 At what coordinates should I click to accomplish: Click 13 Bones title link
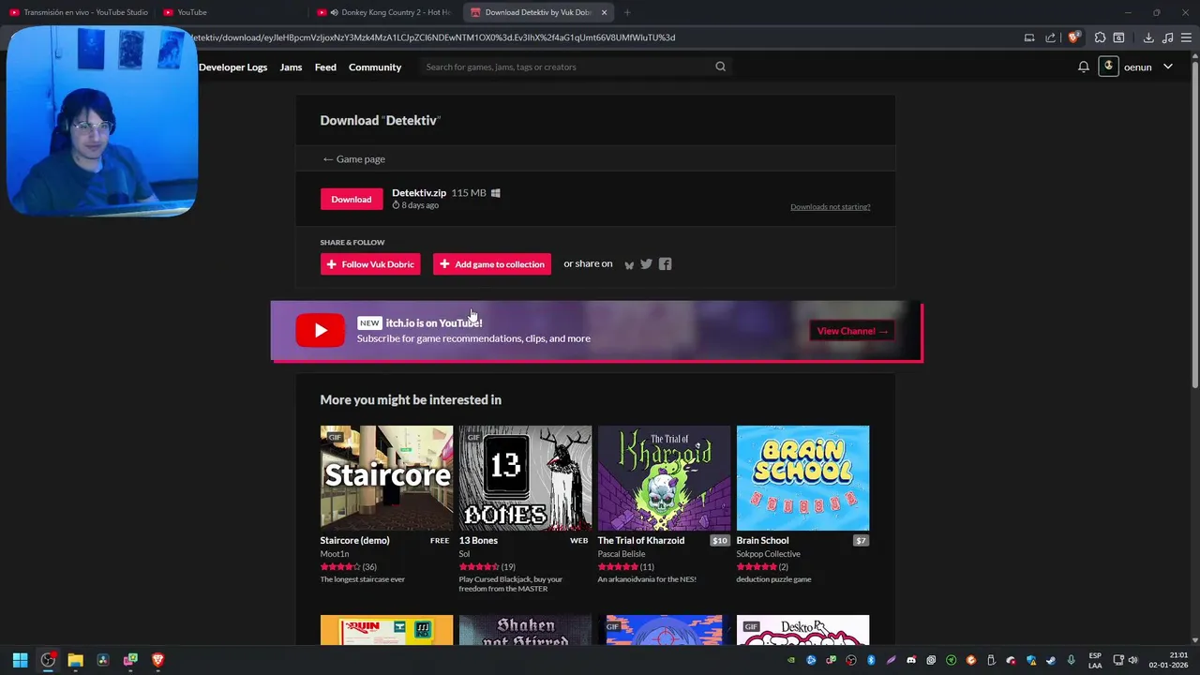click(478, 541)
